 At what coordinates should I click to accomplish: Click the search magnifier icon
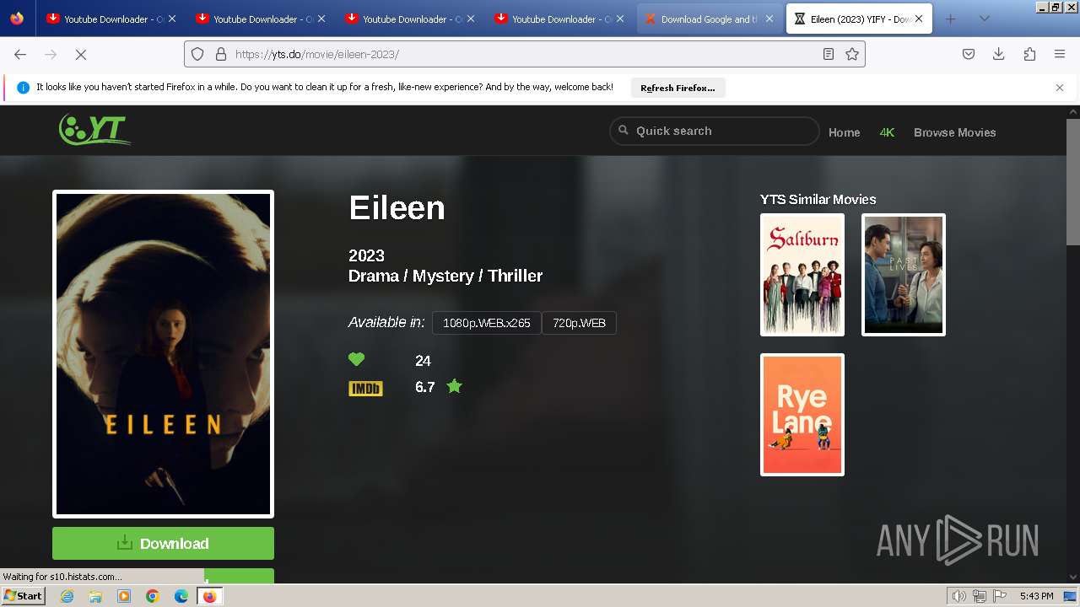tap(624, 131)
